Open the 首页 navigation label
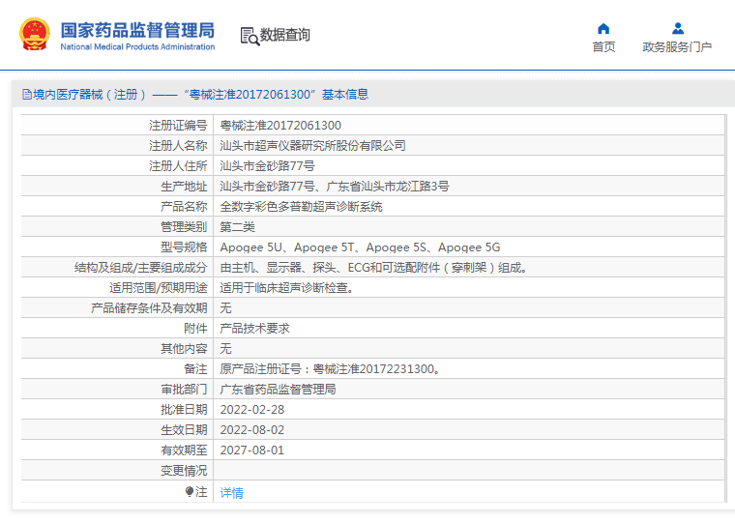This screenshot has width=735, height=523. point(603,47)
